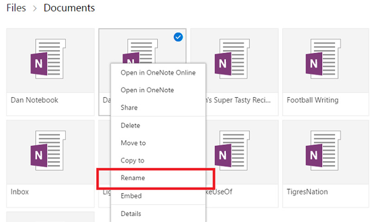This screenshot has height=222, width=371.
Task: Click the Documents breadcrumb label
Action: tap(69, 8)
